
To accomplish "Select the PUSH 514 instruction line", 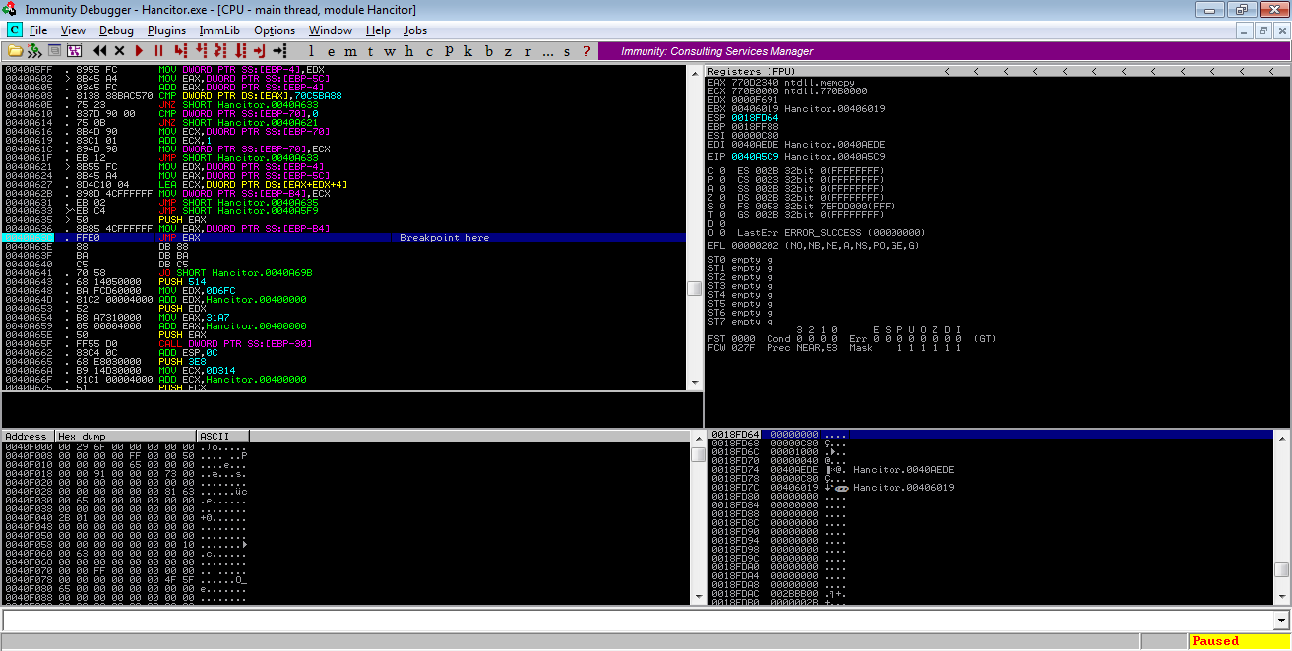I will point(343,281).
